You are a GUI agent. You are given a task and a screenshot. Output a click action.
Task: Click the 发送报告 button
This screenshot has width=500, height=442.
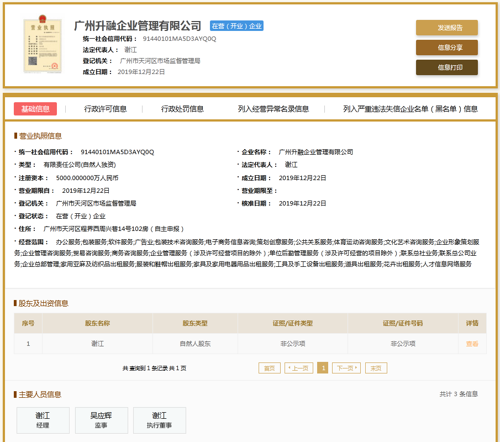point(446,28)
